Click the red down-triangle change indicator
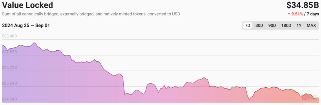Viewport: 321px width, 105px height. [289, 14]
